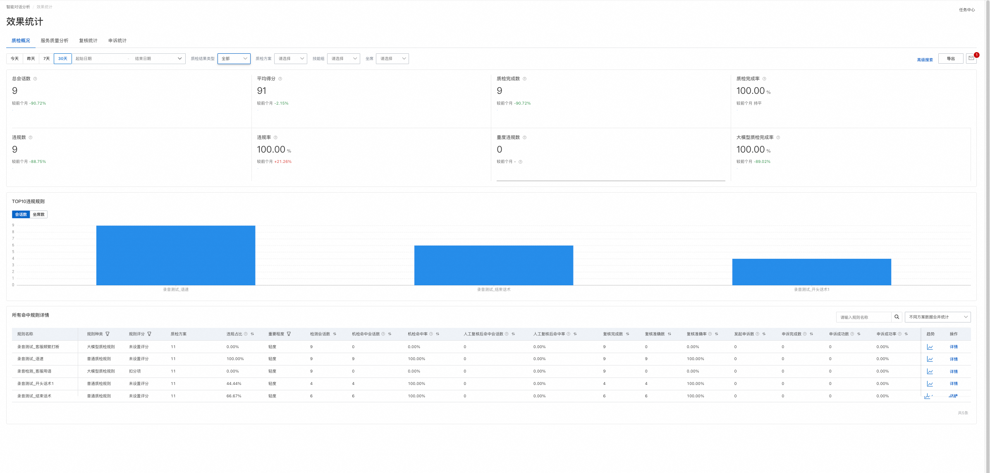This screenshot has width=990, height=473.
Task: Click the help icon next to 重度违规数
Action: (524, 138)
